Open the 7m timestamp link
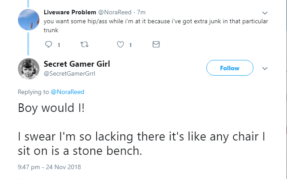Image resolution: width=287 pixels, height=179 pixels. [141, 12]
